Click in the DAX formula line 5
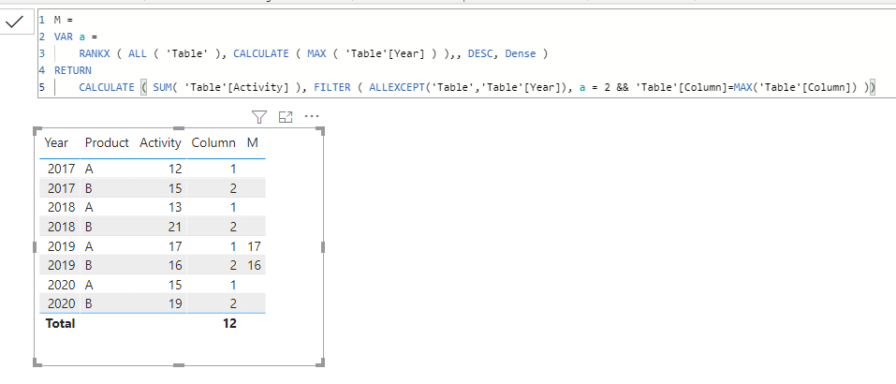The width and height of the screenshot is (896, 384). click(x=466, y=87)
